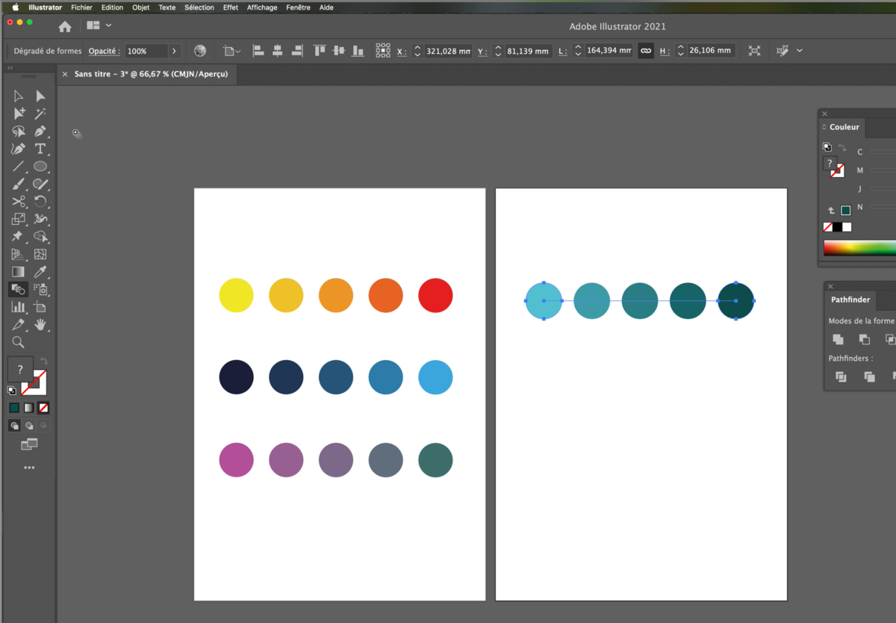Open the Fenêtre menu
896x623 pixels.
click(x=299, y=7)
